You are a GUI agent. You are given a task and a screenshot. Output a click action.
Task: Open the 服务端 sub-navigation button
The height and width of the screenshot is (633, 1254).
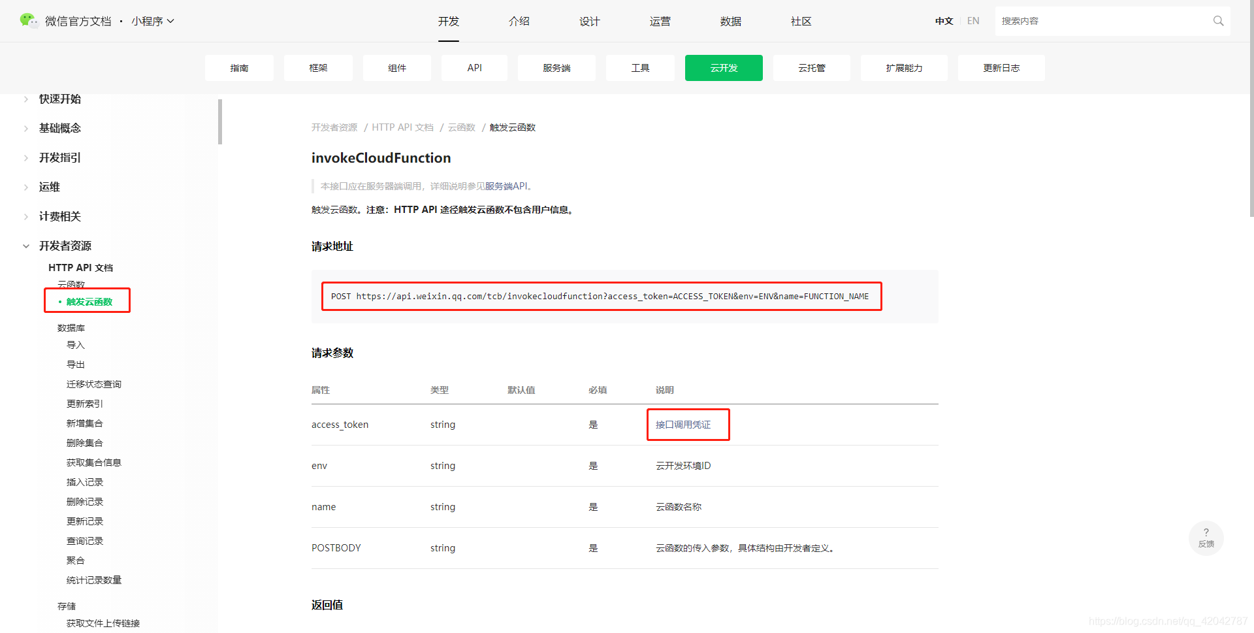coord(556,68)
